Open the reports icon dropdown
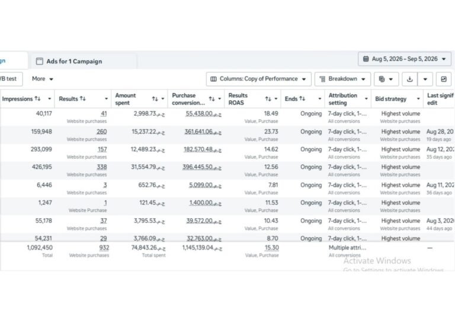 (386, 79)
